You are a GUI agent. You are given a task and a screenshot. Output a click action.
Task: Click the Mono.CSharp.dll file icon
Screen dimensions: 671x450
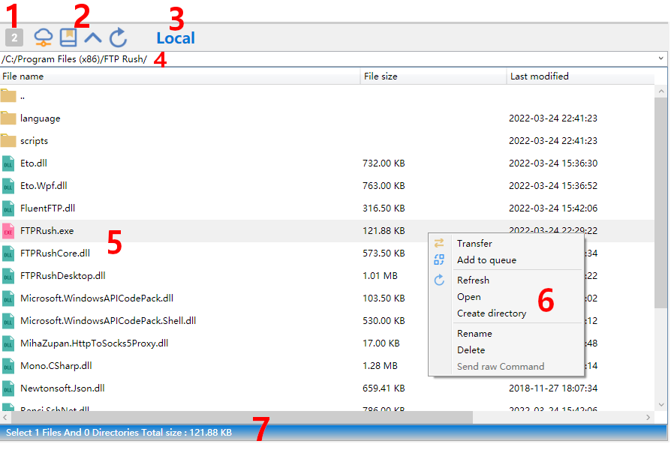click(x=8, y=366)
